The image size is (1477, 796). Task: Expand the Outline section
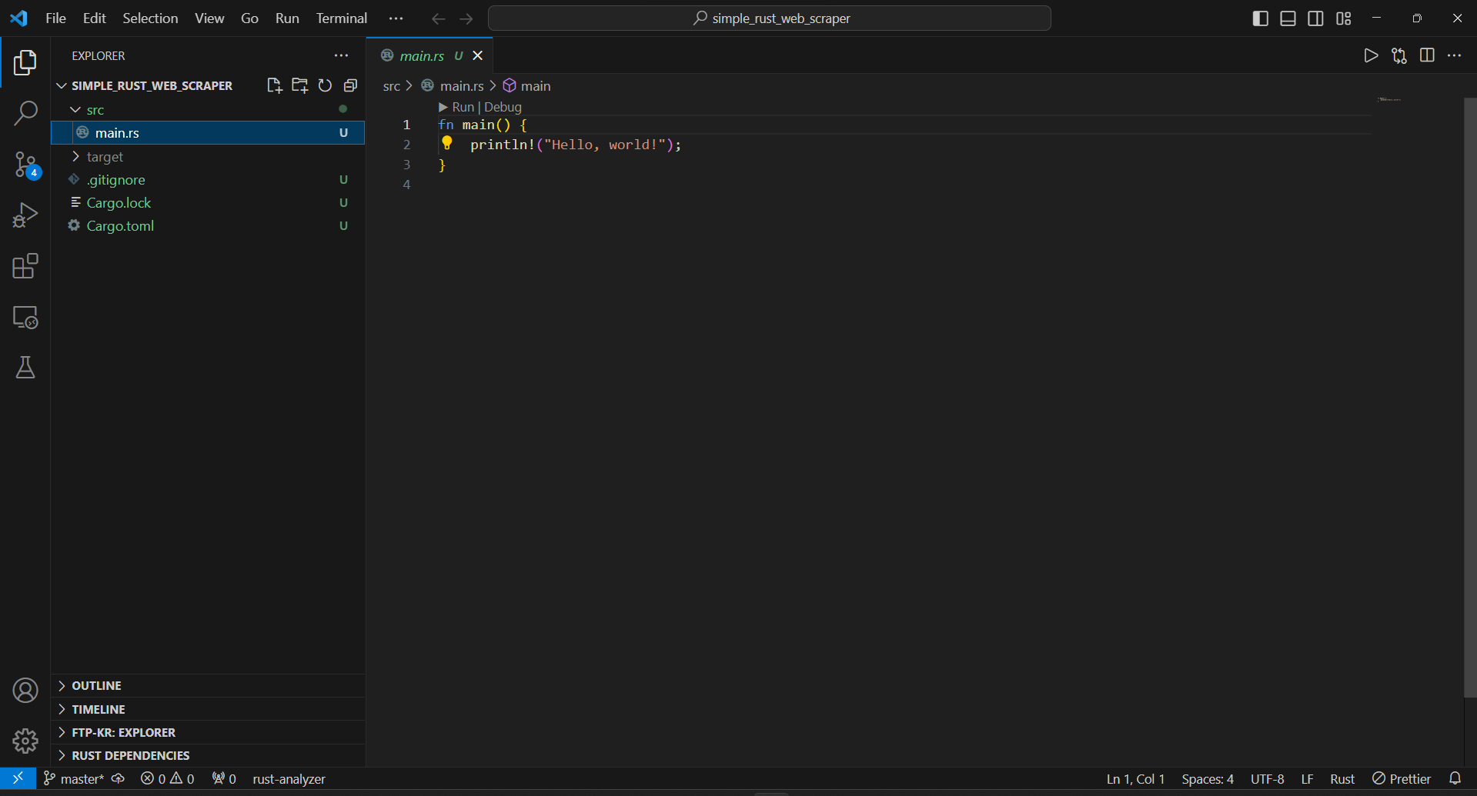[96, 685]
